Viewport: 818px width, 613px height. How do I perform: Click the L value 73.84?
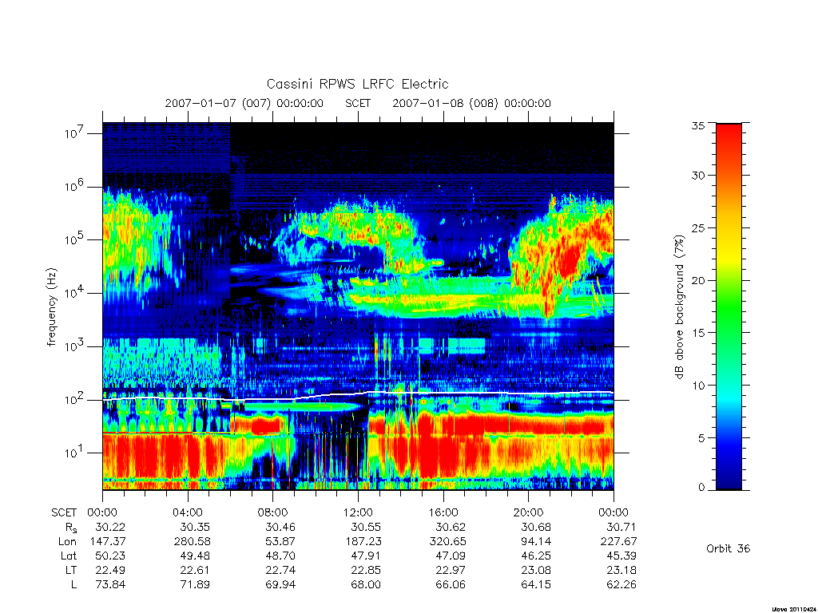pyautogui.click(x=110, y=584)
